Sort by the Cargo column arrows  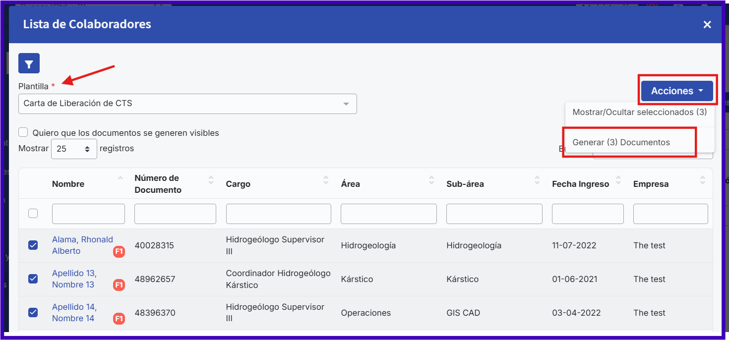[x=326, y=180]
